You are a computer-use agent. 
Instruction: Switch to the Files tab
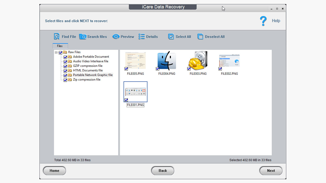pyautogui.click(x=60, y=46)
